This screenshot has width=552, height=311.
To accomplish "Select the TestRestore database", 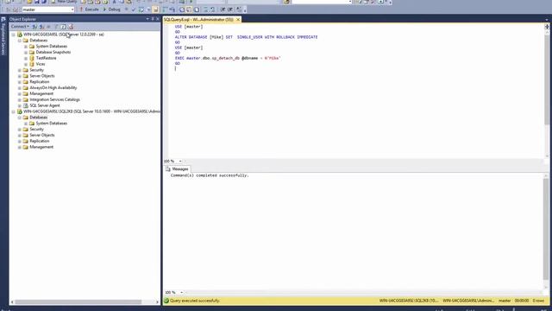I will (x=46, y=58).
